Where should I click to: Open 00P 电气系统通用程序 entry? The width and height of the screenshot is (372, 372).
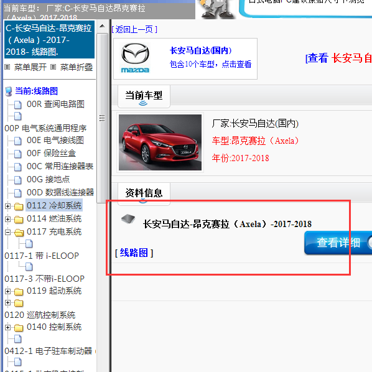(45, 128)
